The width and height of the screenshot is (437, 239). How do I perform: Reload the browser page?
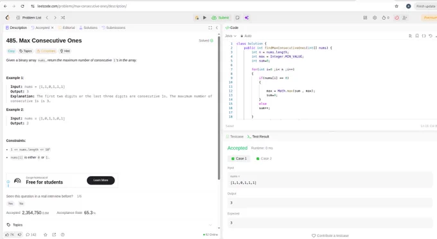(22, 6)
